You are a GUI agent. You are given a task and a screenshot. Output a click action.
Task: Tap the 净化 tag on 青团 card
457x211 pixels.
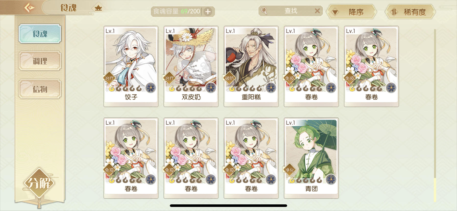point(289,170)
